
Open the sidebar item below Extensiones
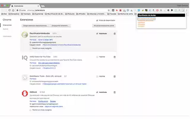(5, 29)
